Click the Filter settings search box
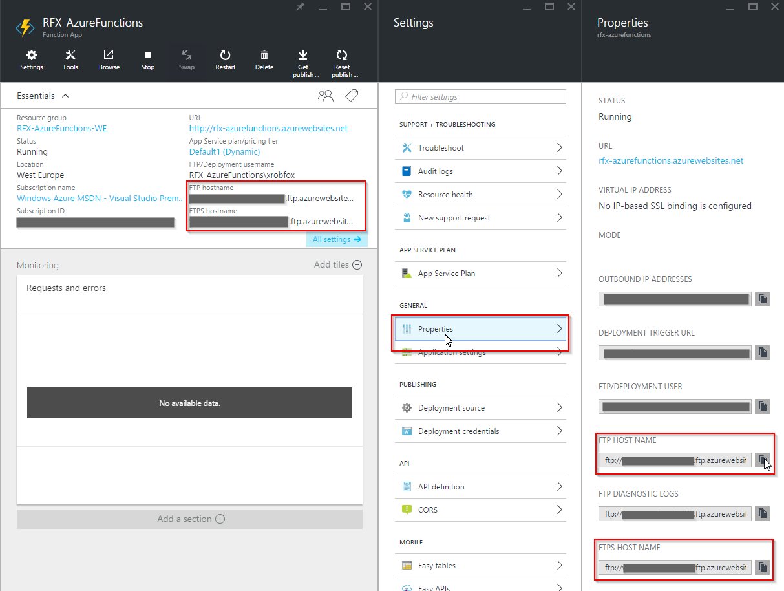 tap(480, 97)
